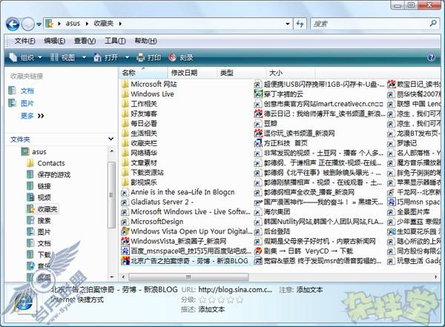445x327 pixels.
Task: Click the Back navigation arrow button
Action: [x=13, y=24]
